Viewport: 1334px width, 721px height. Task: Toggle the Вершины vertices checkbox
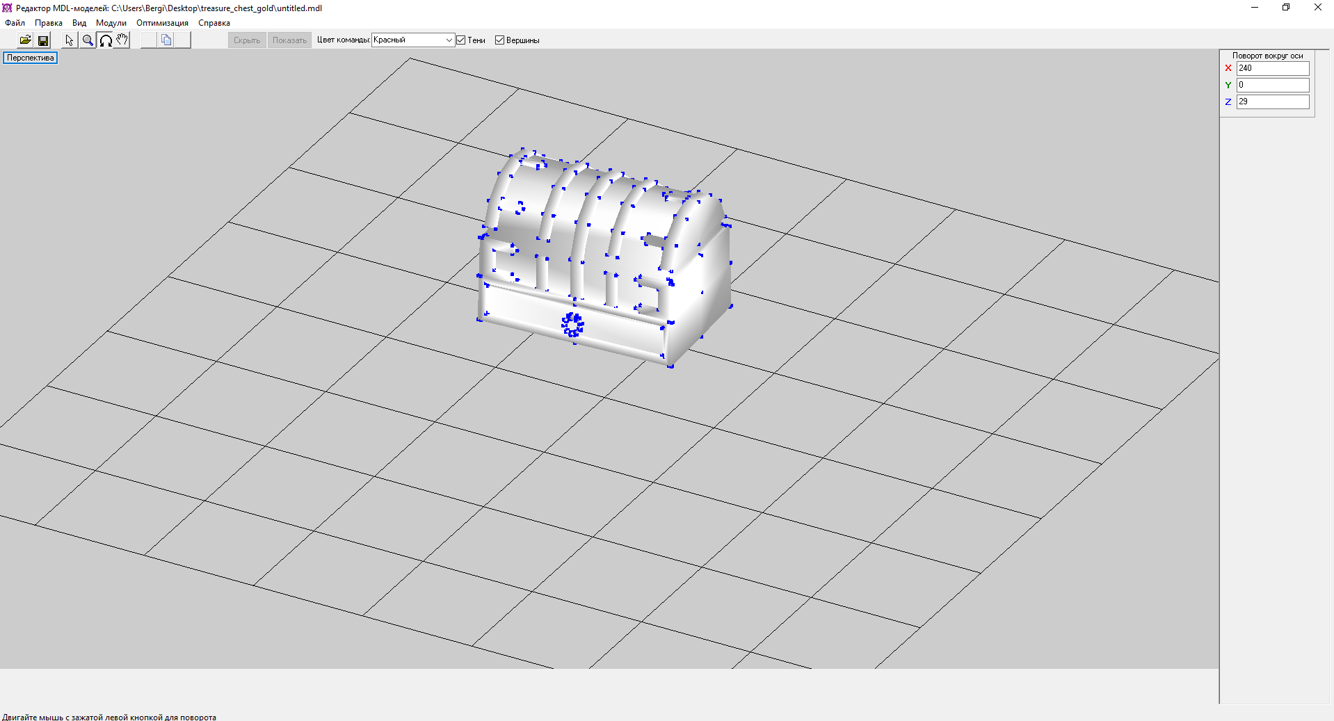(x=499, y=40)
